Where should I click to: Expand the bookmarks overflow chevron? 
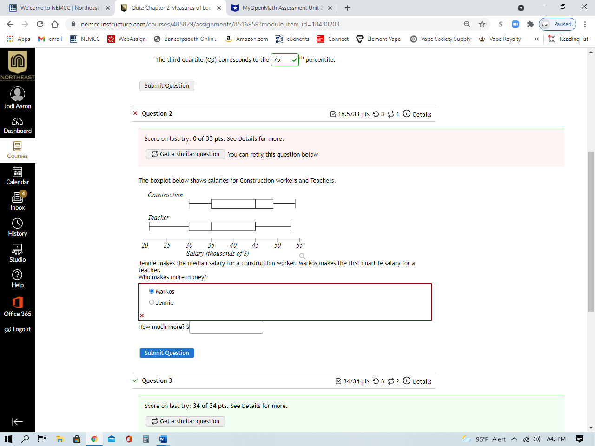tap(536, 39)
